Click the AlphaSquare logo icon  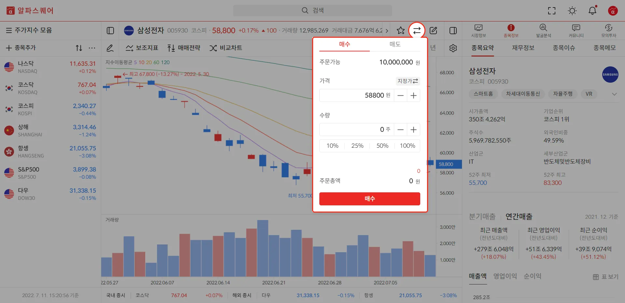point(10,11)
